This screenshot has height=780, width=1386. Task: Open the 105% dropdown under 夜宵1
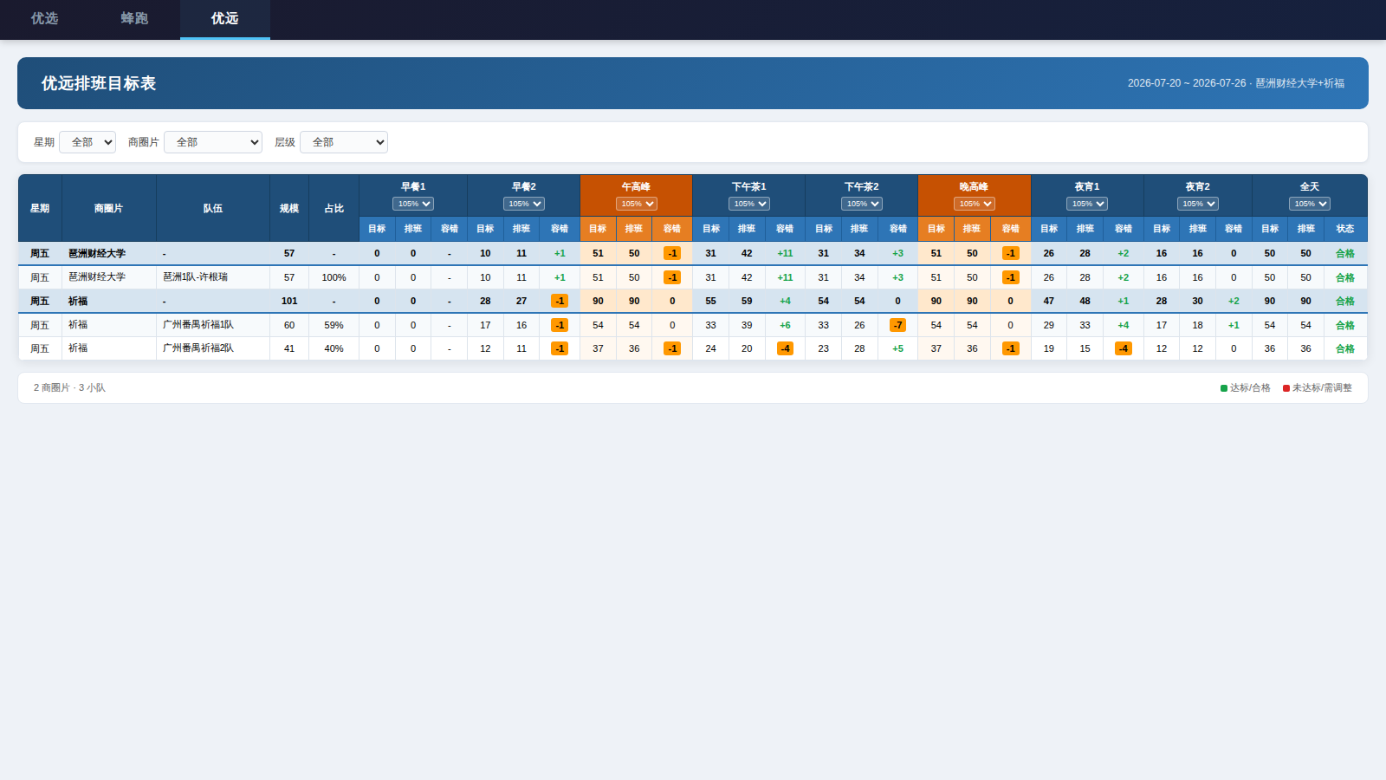coord(1087,204)
